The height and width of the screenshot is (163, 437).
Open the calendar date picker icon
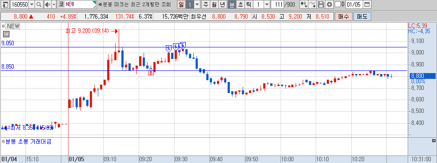click(x=367, y=4)
